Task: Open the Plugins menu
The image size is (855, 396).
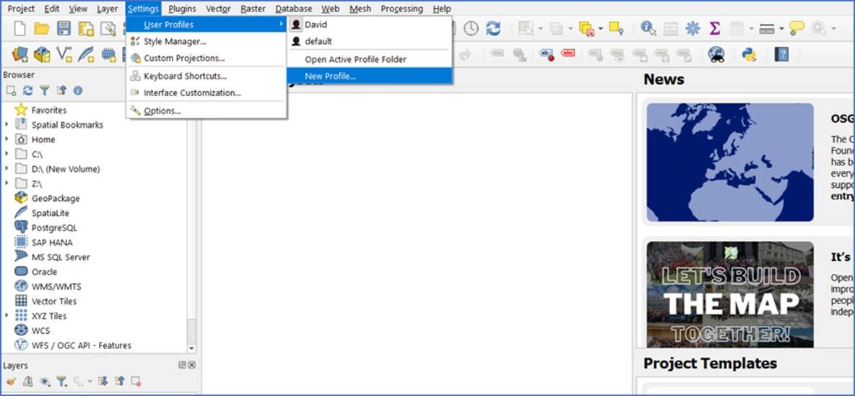Action: pos(182,9)
